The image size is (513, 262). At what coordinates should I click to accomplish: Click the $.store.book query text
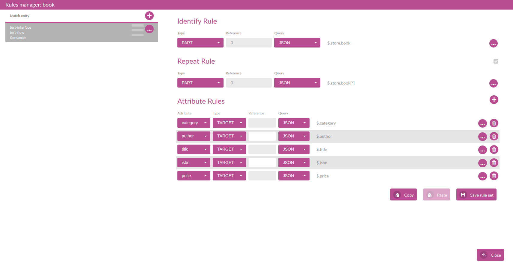point(339,43)
